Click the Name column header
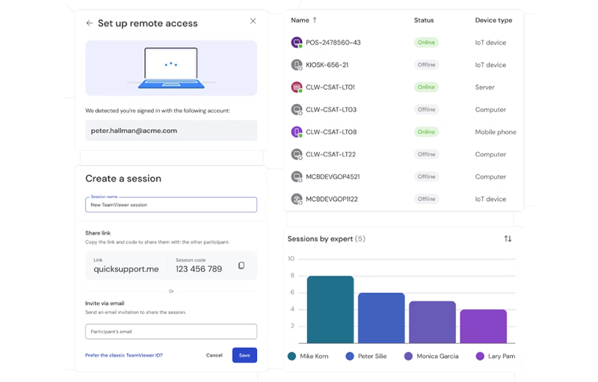Screen dimensions: 598x382 [300, 20]
